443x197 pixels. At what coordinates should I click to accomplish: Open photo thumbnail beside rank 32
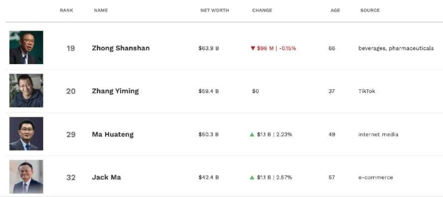coord(26,177)
